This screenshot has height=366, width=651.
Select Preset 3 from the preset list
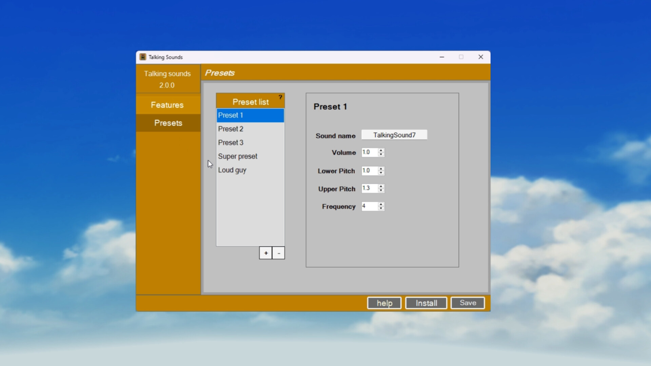231,142
